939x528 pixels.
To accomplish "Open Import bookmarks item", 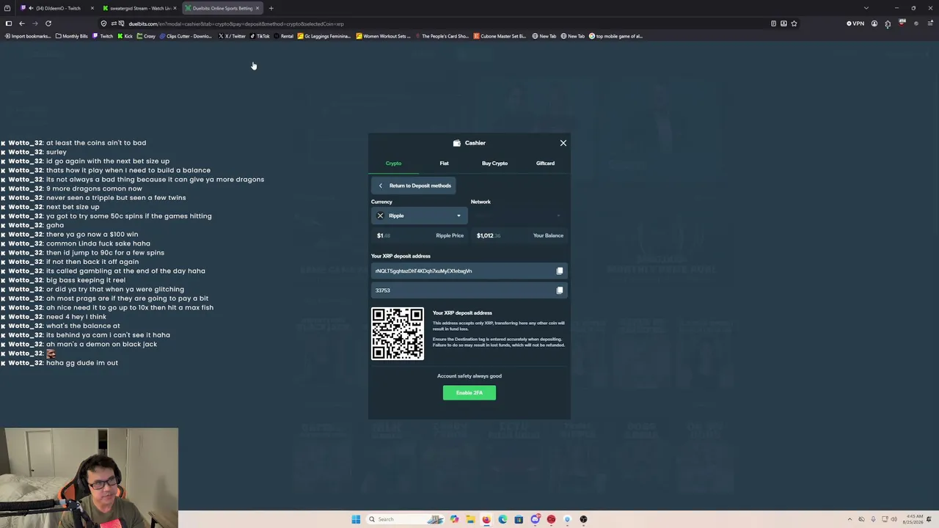I will (x=28, y=36).
